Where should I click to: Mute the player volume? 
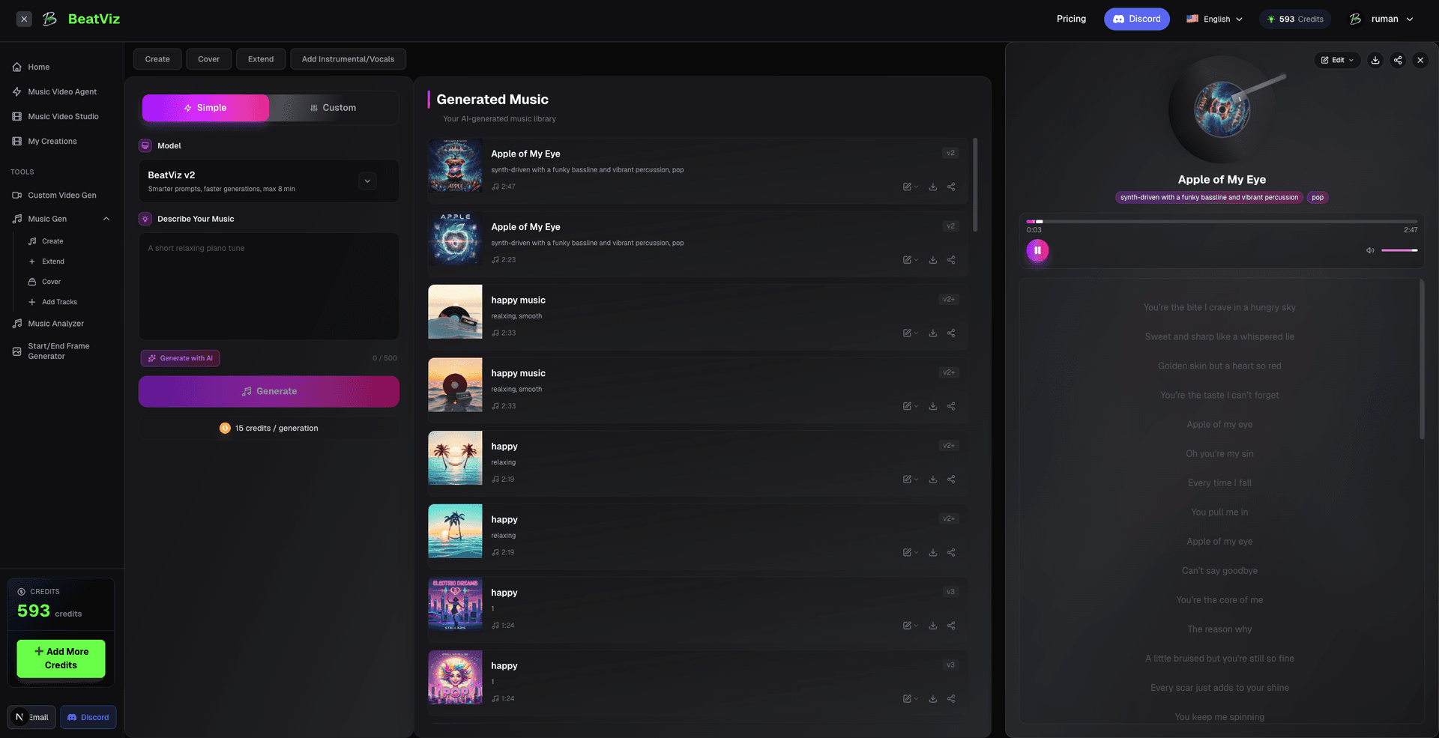click(1370, 250)
